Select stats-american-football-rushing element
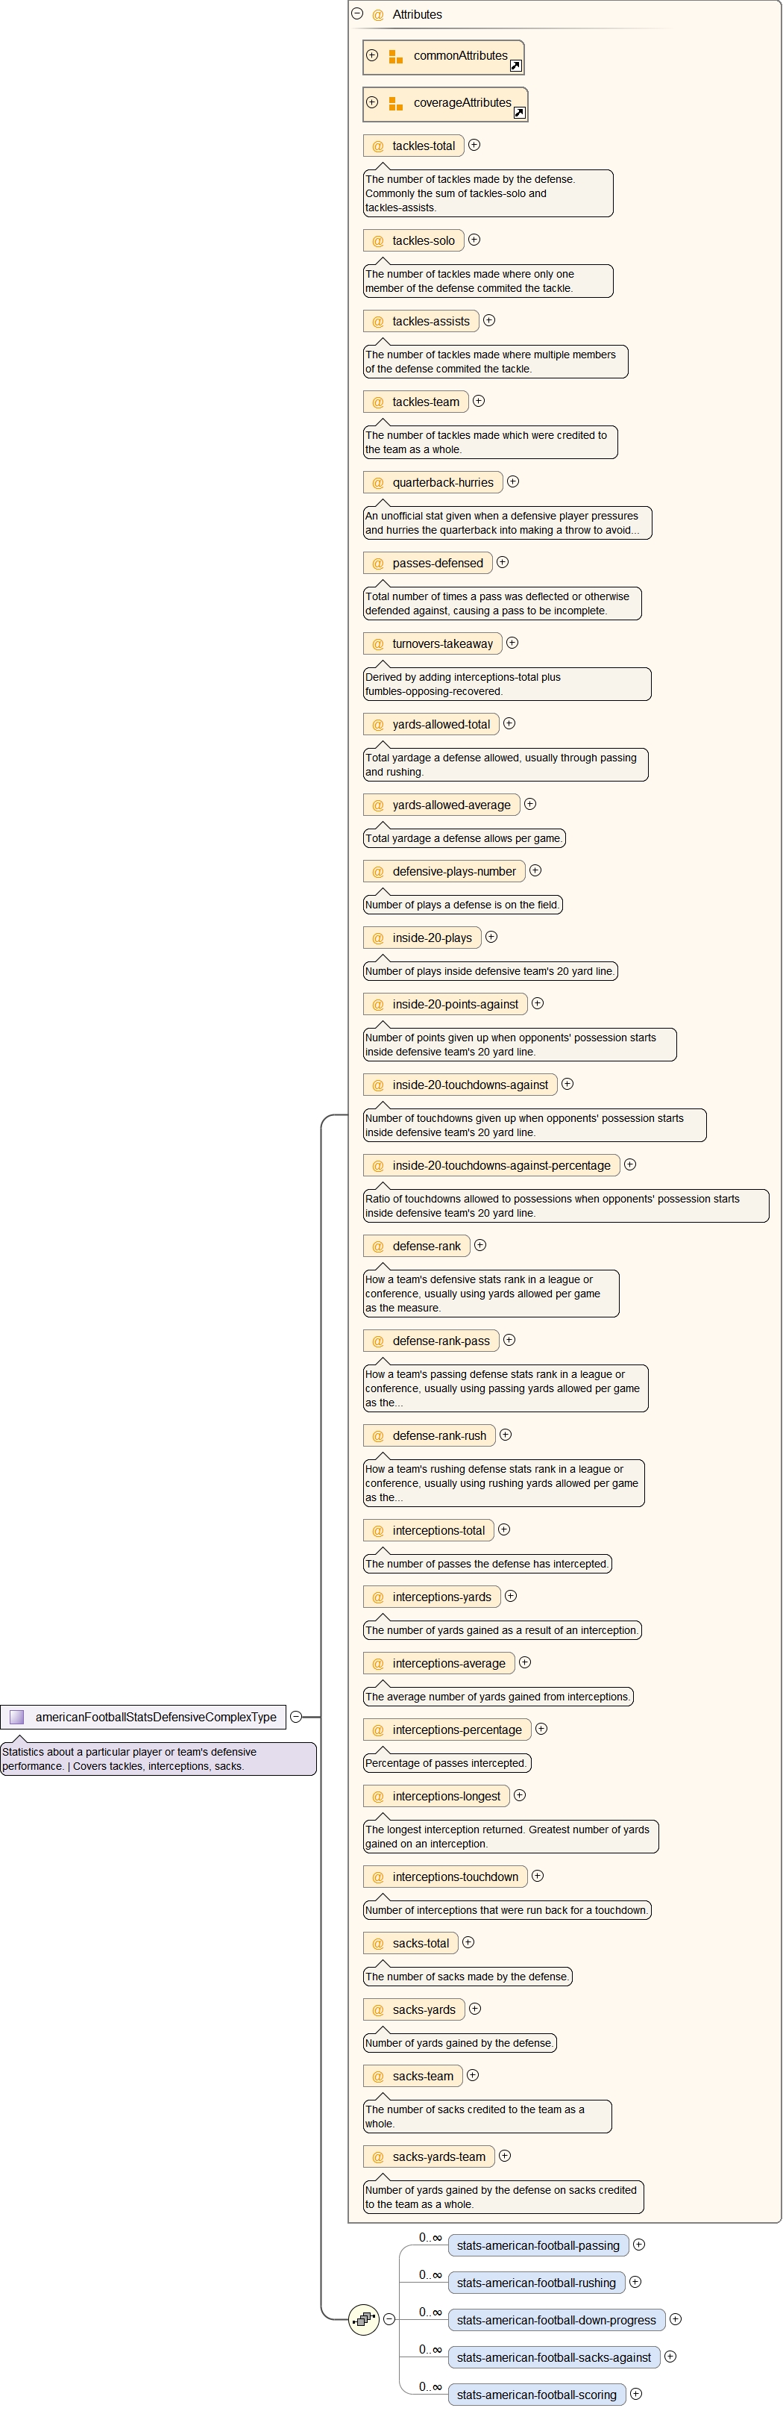Viewport: 783px width, 2411px height. pyautogui.click(x=536, y=2282)
